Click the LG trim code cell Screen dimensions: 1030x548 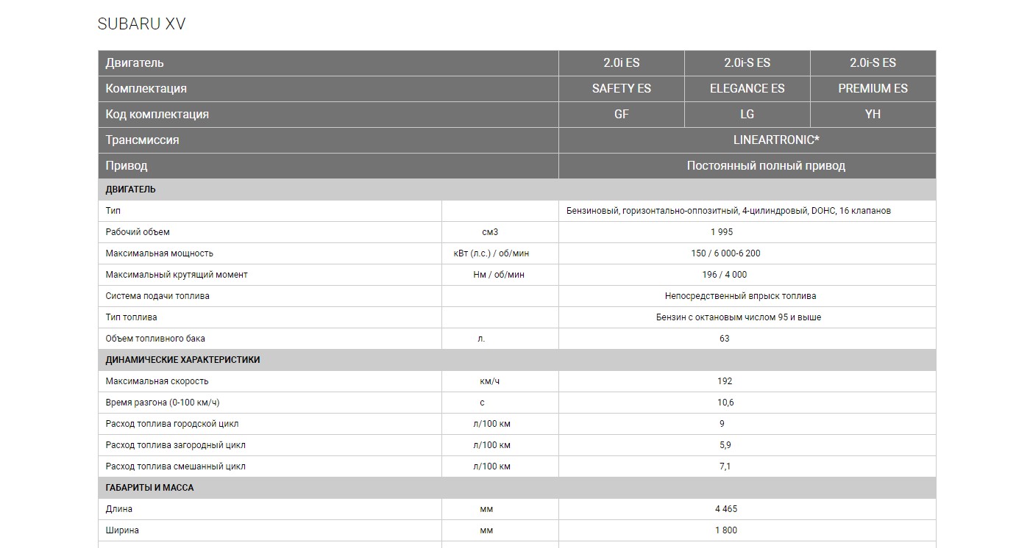click(747, 114)
